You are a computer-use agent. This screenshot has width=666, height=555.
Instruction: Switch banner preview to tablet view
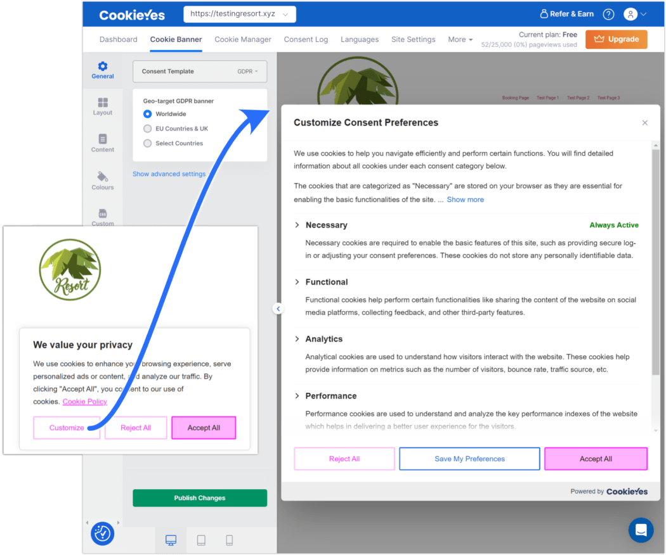pyautogui.click(x=200, y=540)
